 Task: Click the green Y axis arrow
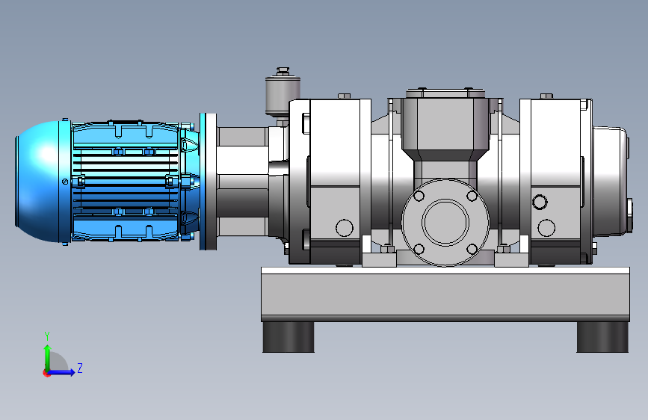tap(48, 356)
